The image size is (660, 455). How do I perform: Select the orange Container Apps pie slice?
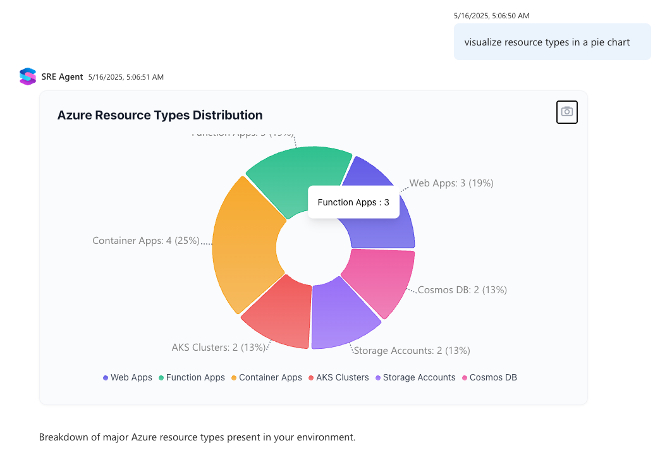tap(243, 243)
